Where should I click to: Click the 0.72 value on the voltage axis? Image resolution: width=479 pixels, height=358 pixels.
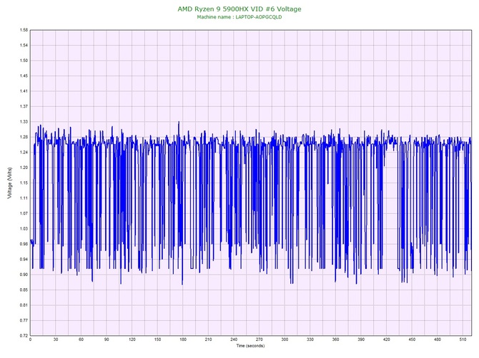click(24, 336)
